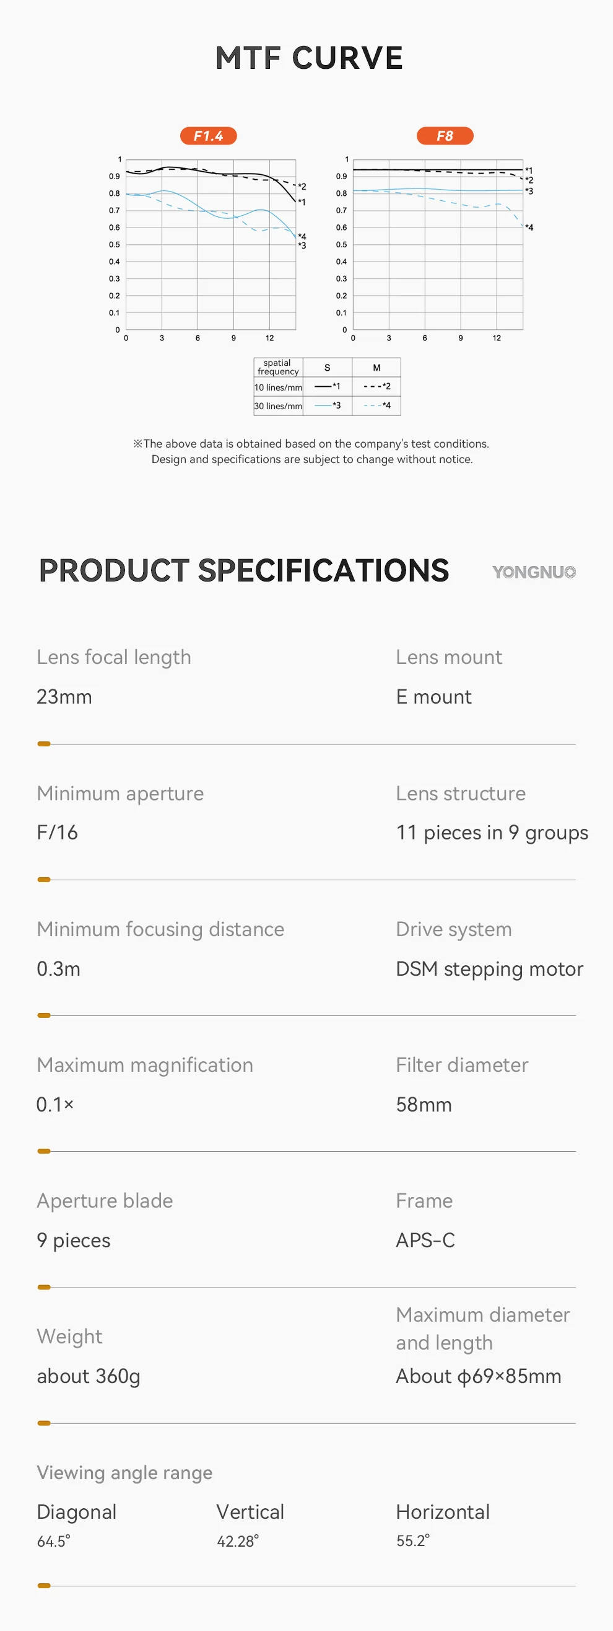Click the spatial frequency legend table

(x=327, y=386)
